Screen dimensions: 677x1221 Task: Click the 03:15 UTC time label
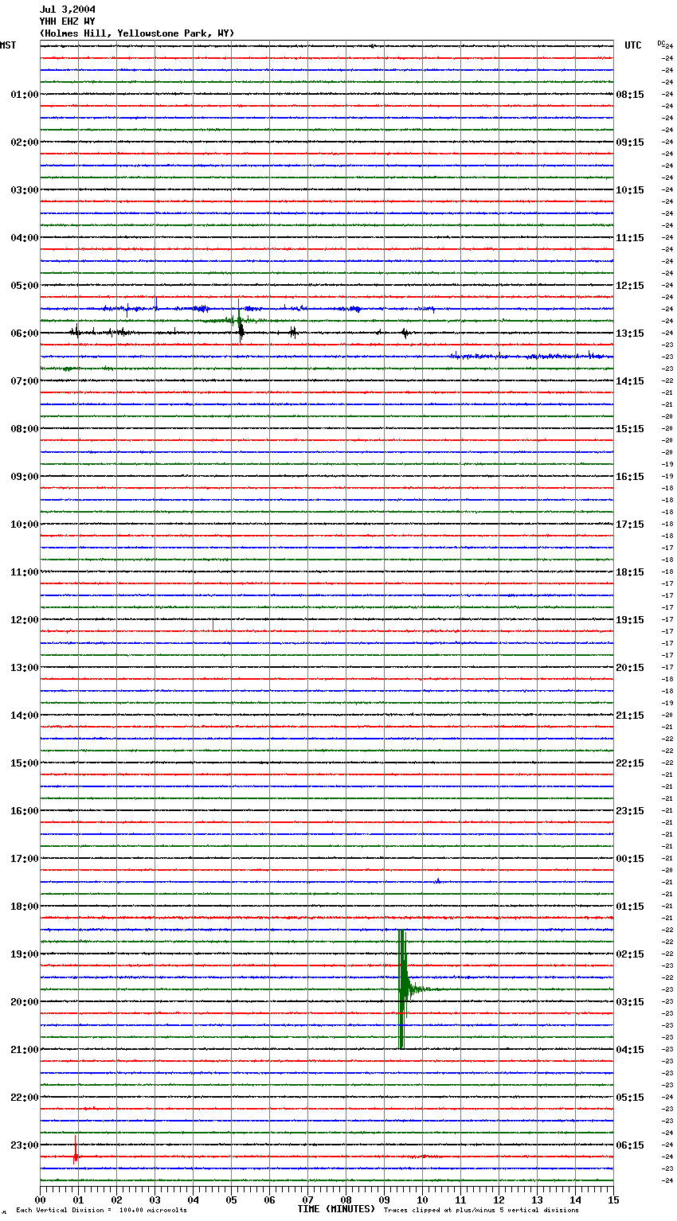point(630,1002)
